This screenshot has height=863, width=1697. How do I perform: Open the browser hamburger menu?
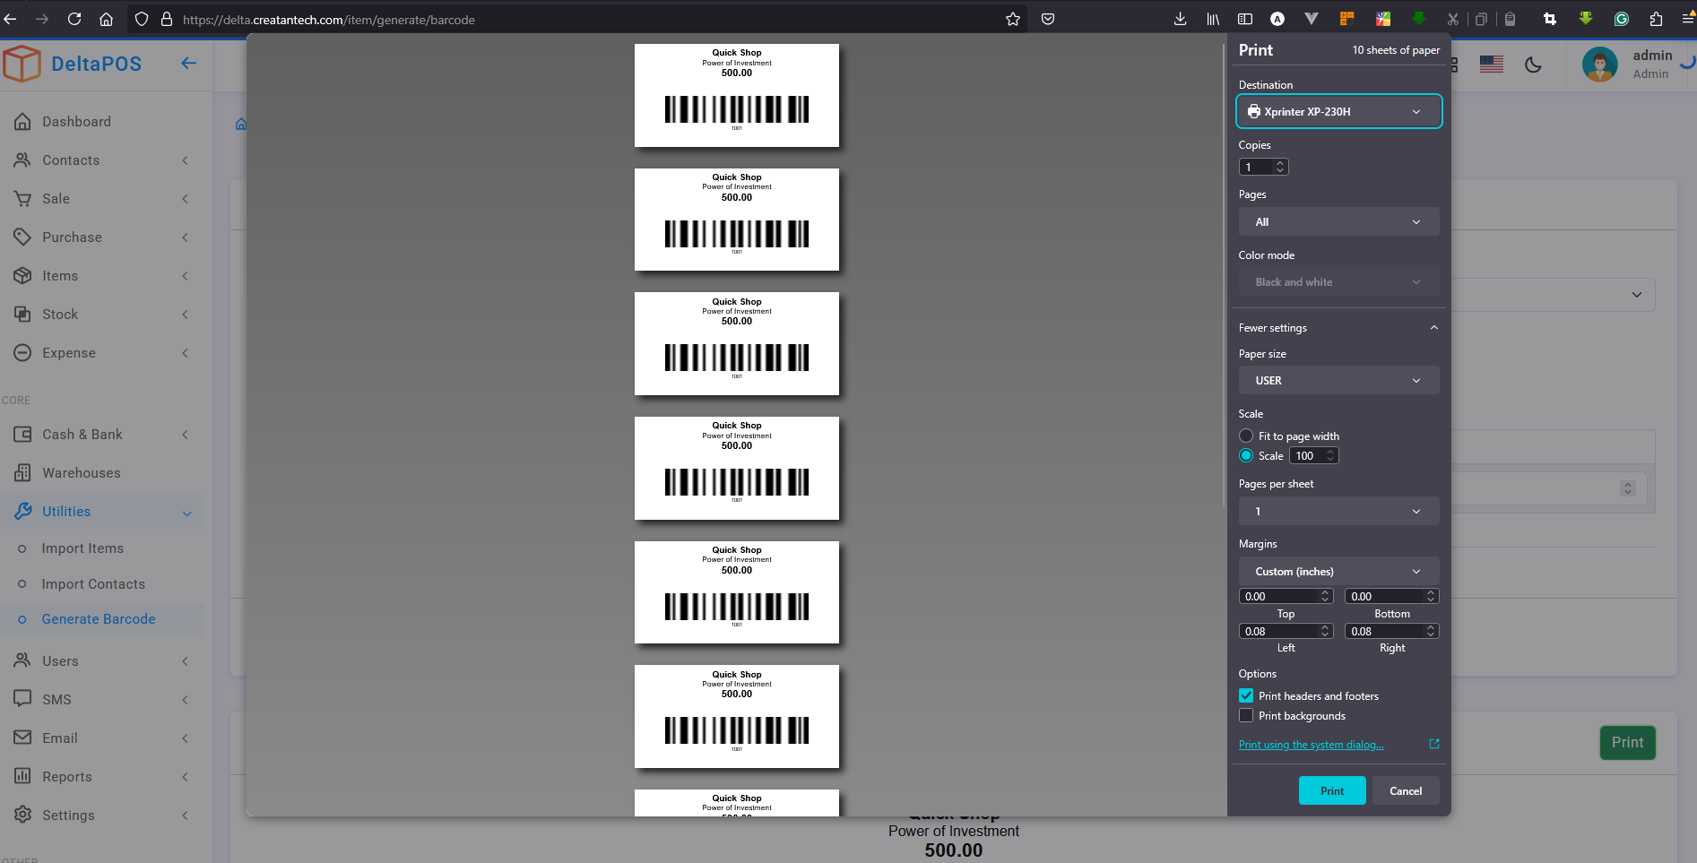coord(1687,19)
